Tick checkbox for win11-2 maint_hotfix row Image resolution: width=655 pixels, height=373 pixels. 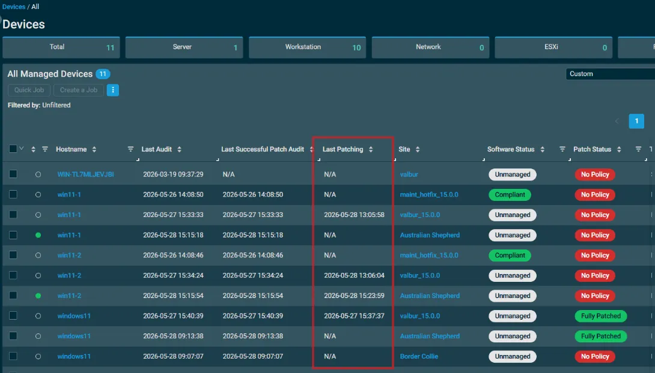pos(13,255)
